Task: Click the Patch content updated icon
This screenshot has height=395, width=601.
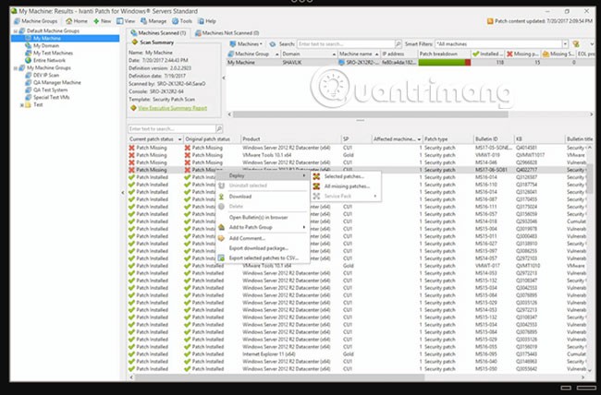Action: point(490,21)
